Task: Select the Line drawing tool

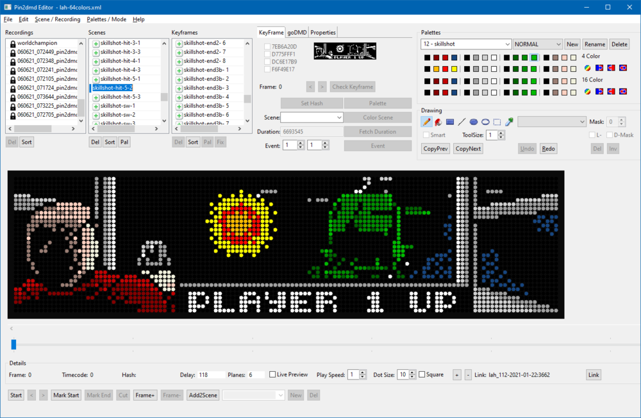Action: tap(462, 122)
